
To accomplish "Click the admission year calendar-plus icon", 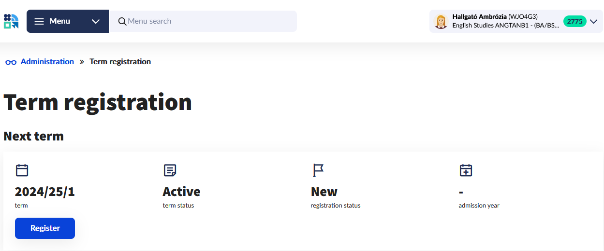I will 465,170.
